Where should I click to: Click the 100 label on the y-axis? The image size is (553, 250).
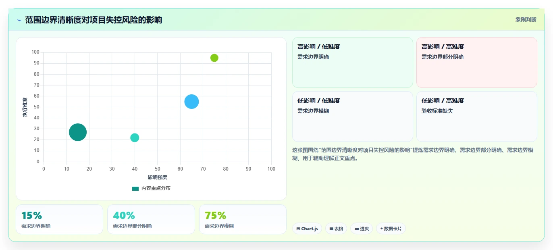click(35, 52)
